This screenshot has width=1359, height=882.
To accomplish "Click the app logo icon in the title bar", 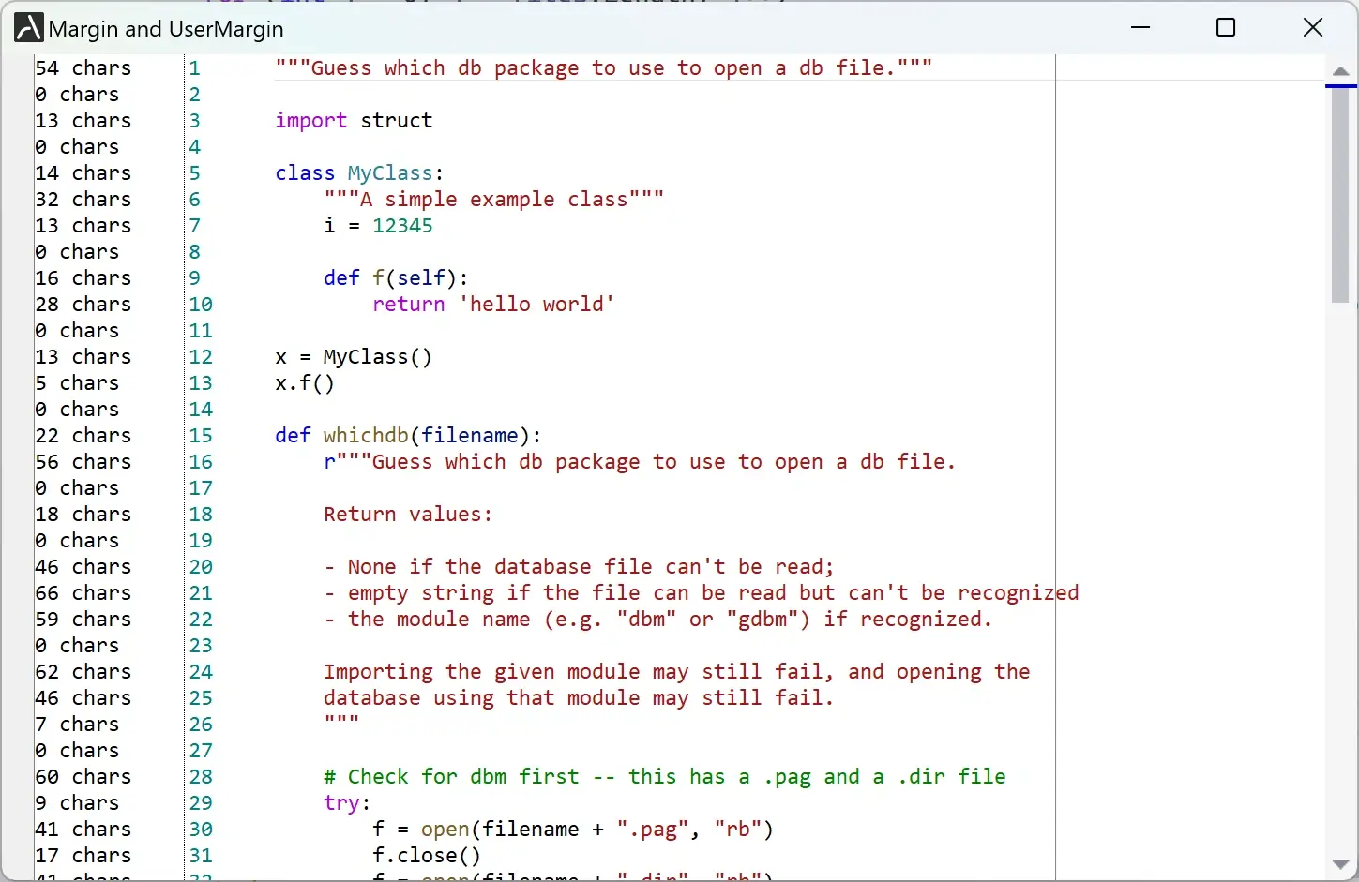I will pos(26,27).
